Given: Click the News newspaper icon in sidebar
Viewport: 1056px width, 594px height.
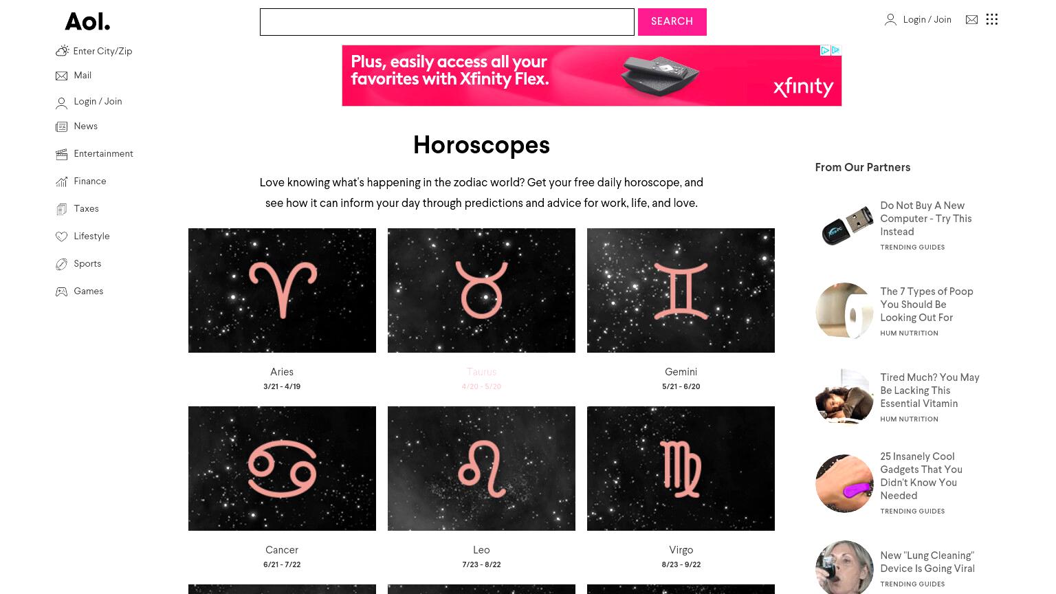Looking at the screenshot, I should click(61, 126).
